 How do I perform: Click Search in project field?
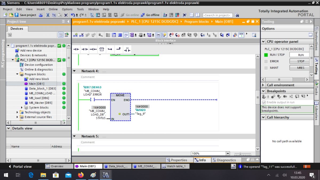pos(218,15)
